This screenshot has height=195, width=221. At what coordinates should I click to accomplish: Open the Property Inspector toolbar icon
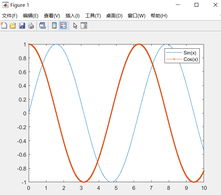(84, 26)
